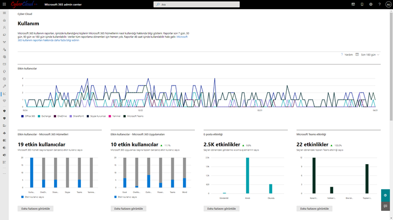Screen dimensions: 393x220
Task: Click the Etkin kullanıcı sayısı legend under Hizmetleri chart
Action: tap(32, 197)
